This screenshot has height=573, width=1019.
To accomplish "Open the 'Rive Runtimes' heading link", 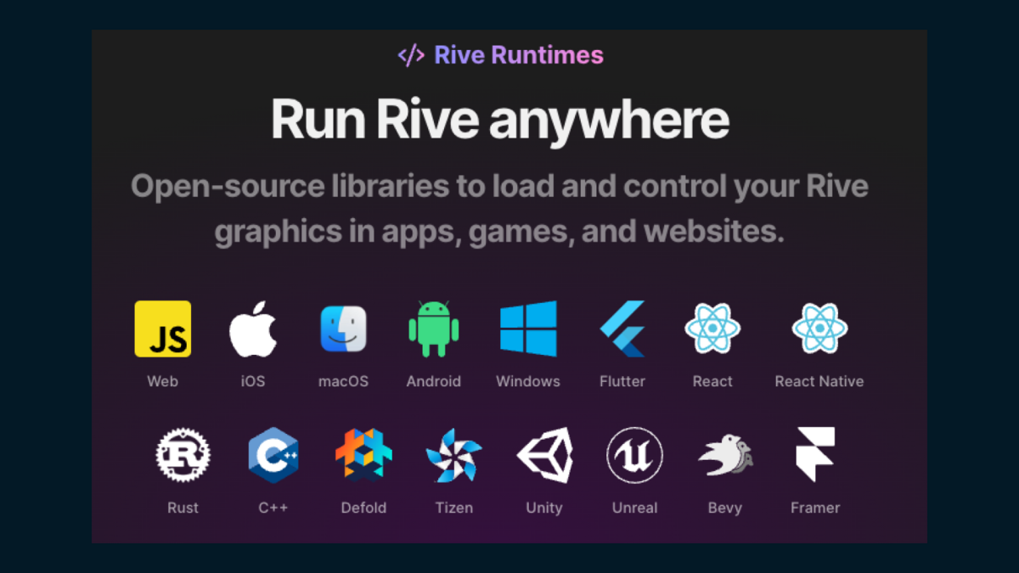I will [519, 55].
